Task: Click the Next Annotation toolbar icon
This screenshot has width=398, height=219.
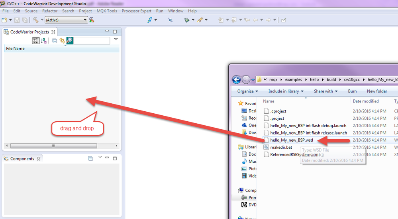Action: 221,20
